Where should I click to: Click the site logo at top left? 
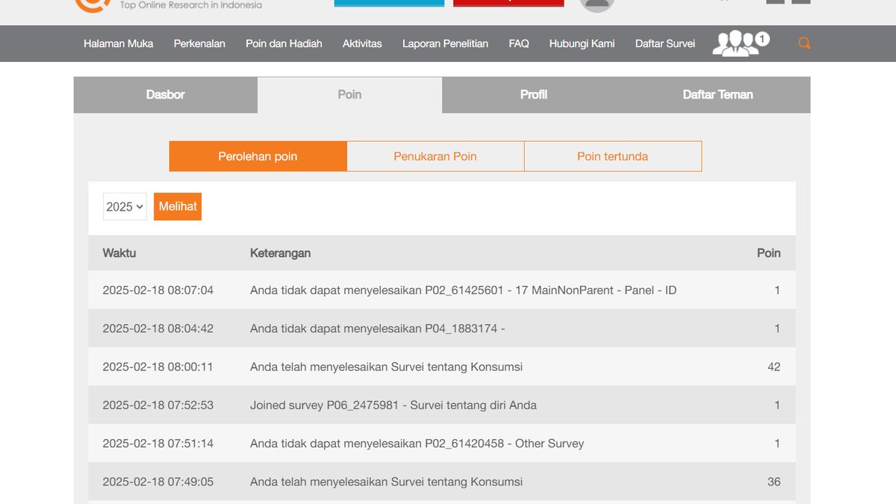point(90,5)
